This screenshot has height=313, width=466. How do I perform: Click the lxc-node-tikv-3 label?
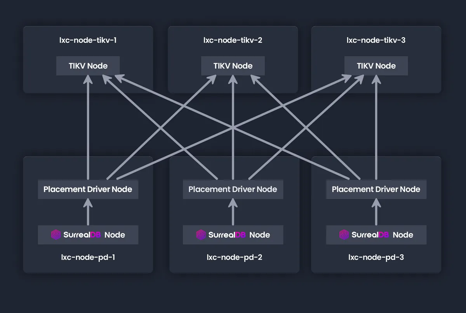click(x=376, y=40)
